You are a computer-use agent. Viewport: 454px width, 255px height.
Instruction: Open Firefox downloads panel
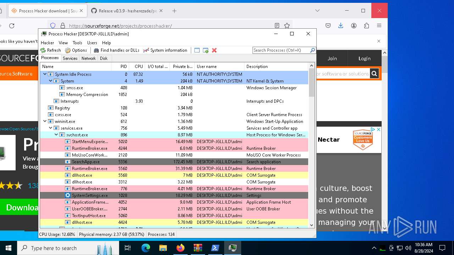[x=340, y=25]
